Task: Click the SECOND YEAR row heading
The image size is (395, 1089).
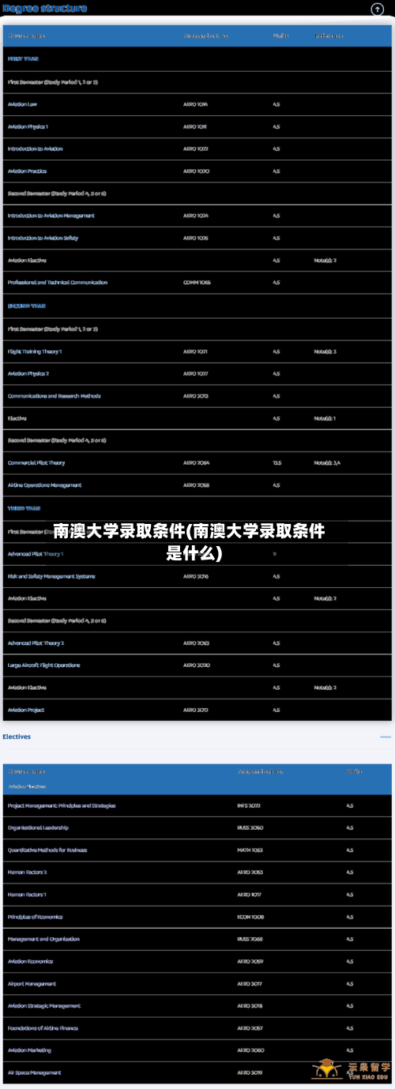Action: [26, 305]
